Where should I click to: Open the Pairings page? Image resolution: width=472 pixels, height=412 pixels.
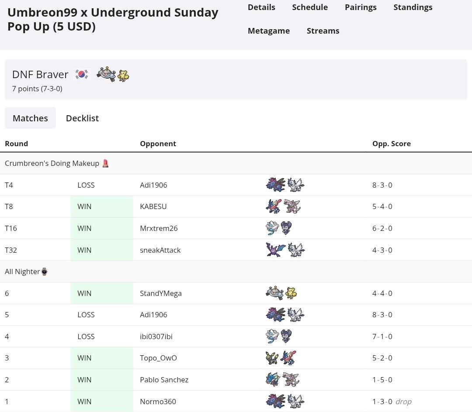tap(361, 7)
